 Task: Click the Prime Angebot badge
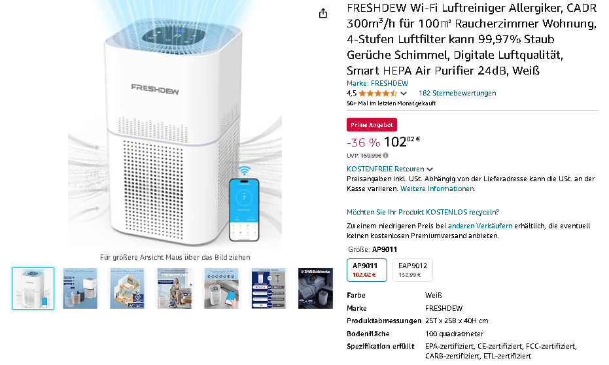(372, 125)
